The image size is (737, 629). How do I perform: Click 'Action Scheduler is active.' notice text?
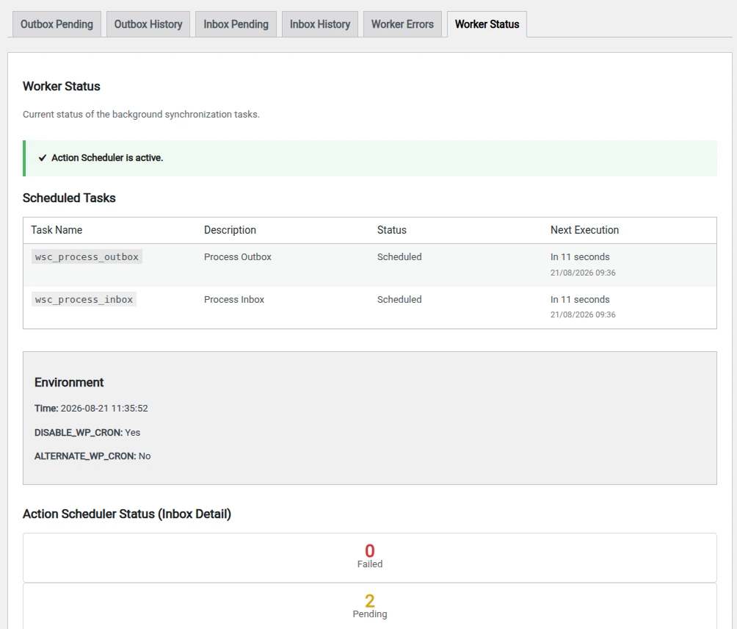click(x=107, y=158)
